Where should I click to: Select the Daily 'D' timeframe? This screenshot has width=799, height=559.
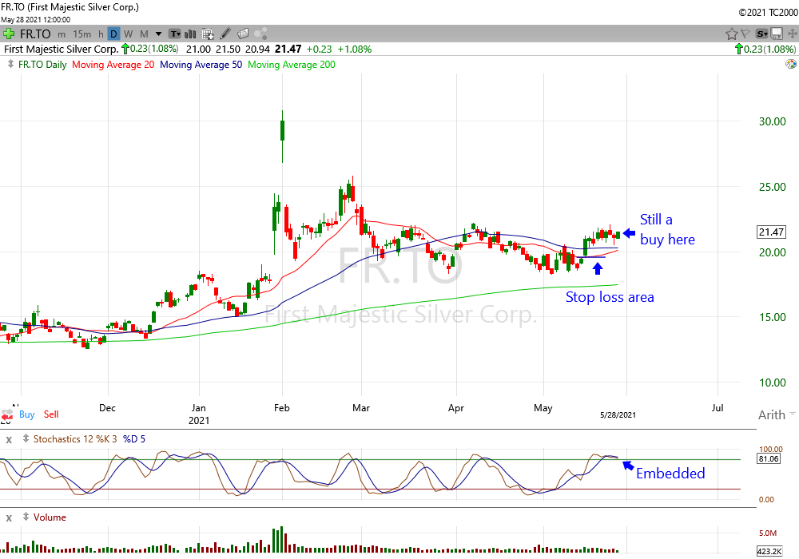(113, 34)
